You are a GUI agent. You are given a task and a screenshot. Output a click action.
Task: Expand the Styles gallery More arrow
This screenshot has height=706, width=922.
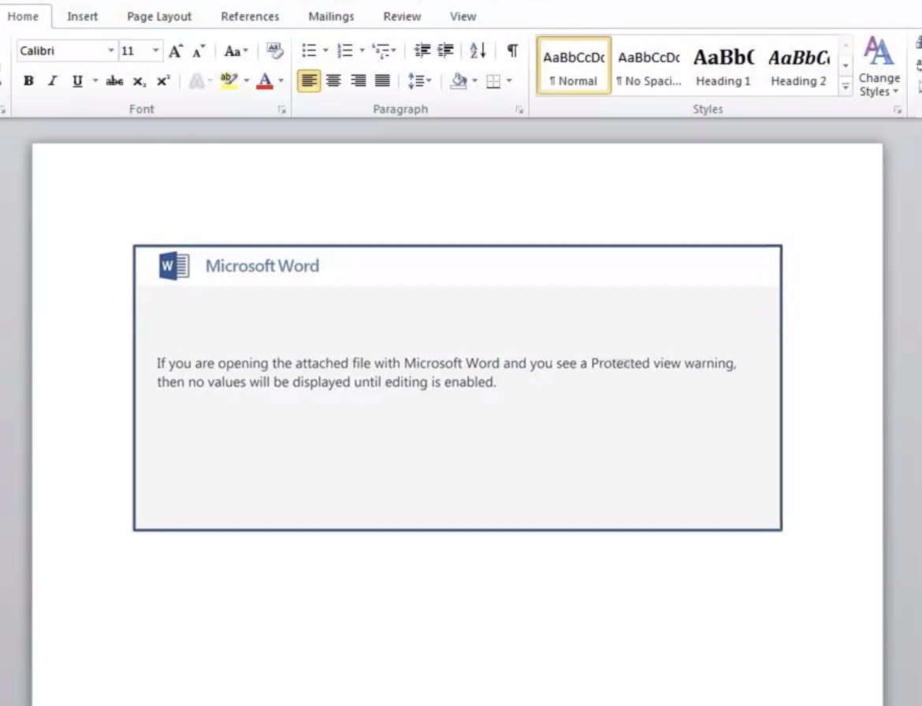point(846,87)
